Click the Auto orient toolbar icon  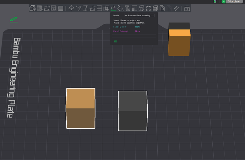click(x=47, y=8)
